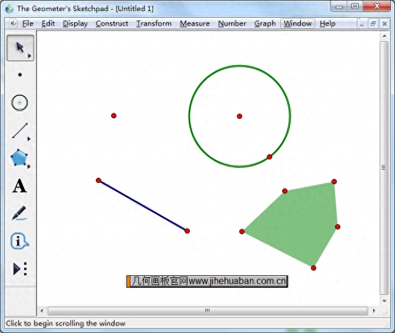Click the red center point of circle
395x333 pixels.
tap(239, 116)
